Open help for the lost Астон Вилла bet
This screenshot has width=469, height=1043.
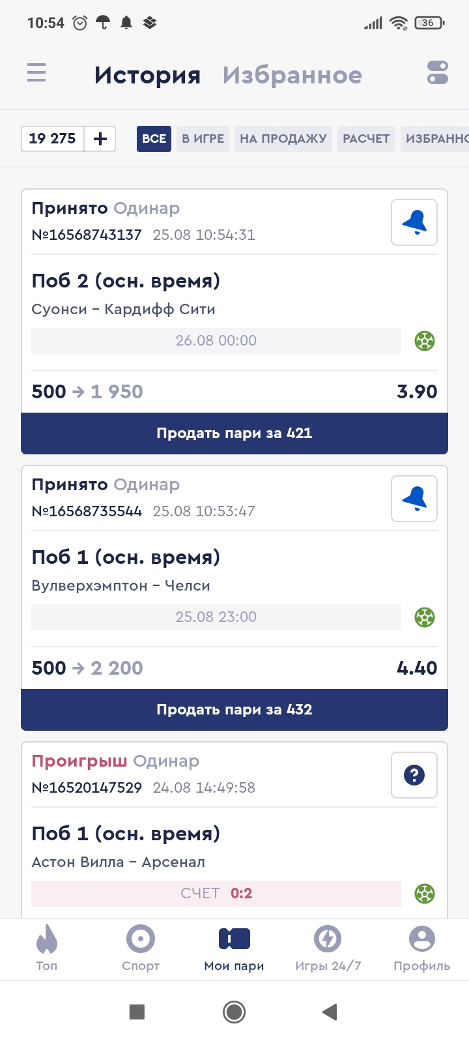(414, 775)
